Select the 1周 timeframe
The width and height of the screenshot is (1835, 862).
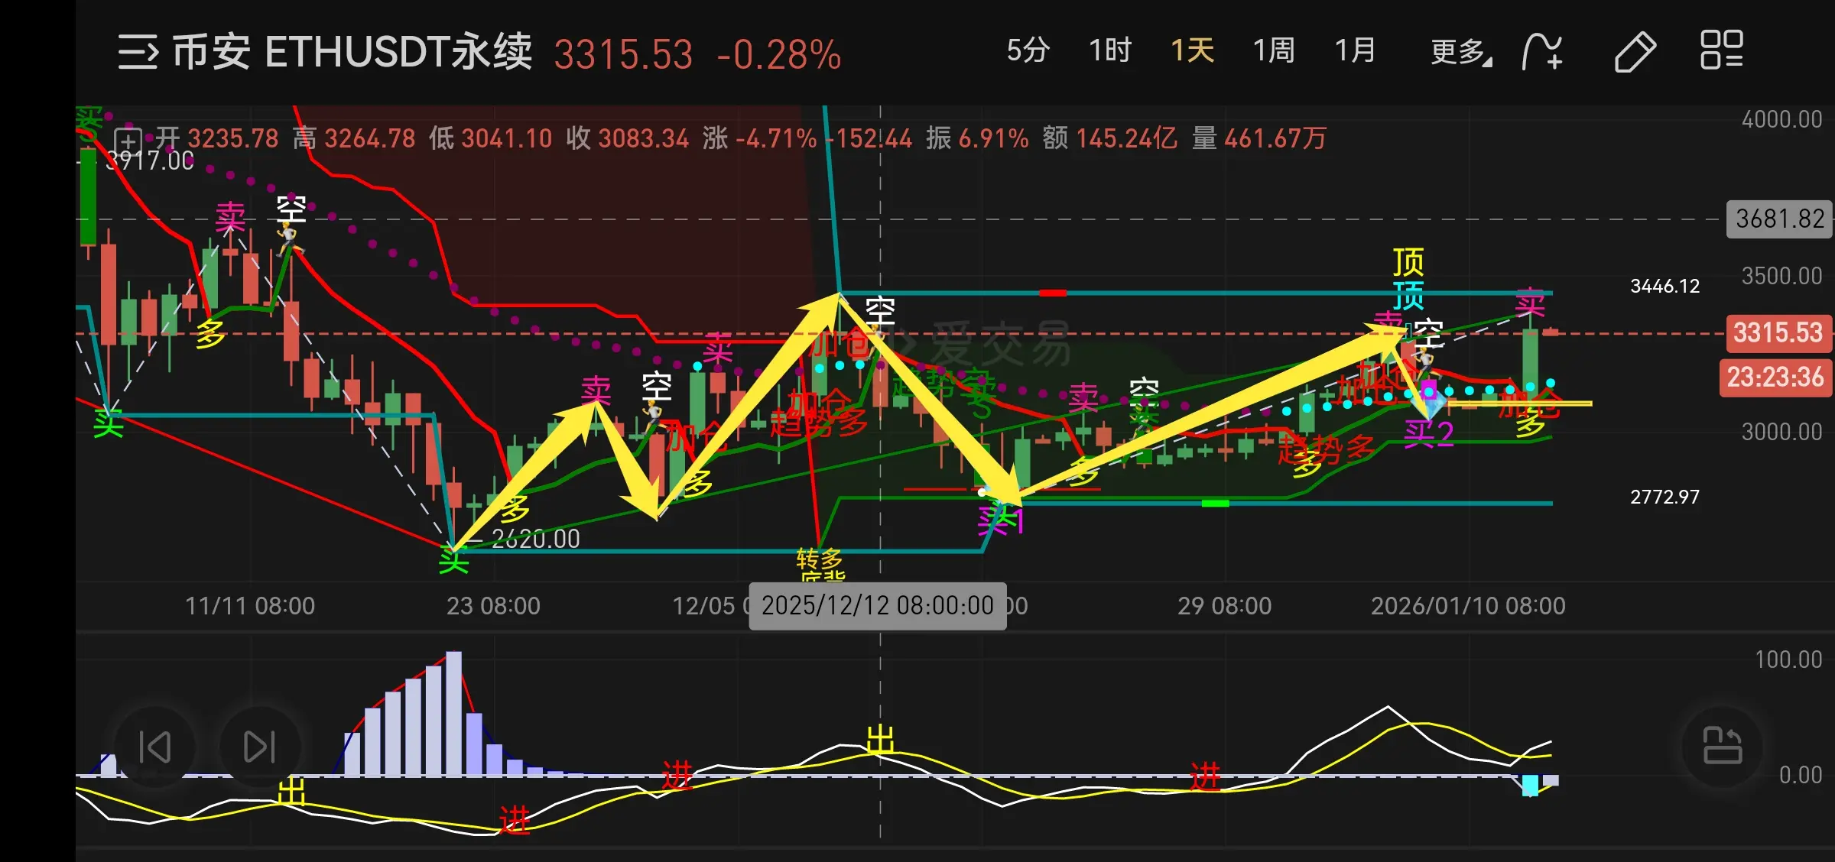(x=1273, y=50)
